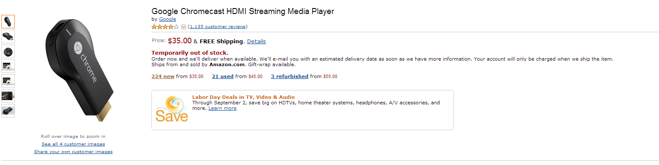659x165 pixels.
Task: Select the second thumbnail showing the HDMI plug
Action: [8, 36]
